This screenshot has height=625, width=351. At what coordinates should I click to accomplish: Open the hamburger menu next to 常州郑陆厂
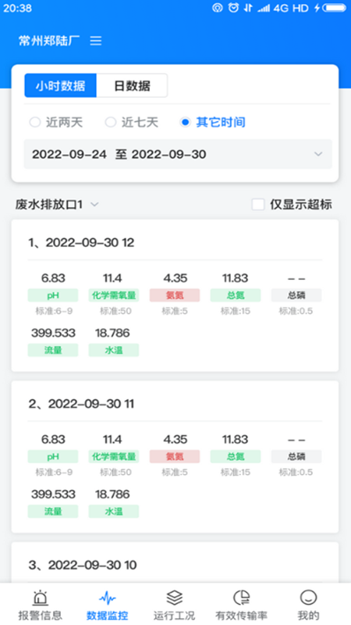point(95,41)
